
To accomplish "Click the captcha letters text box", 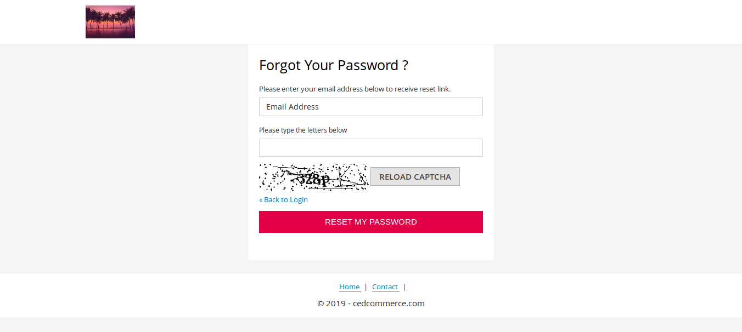I will pos(370,148).
